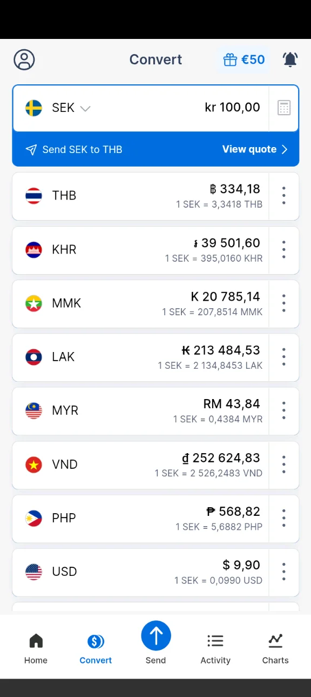Tap the blue Send arrow button
The height and width of the screenshot is (697, 311).
[x=156, y=635]
